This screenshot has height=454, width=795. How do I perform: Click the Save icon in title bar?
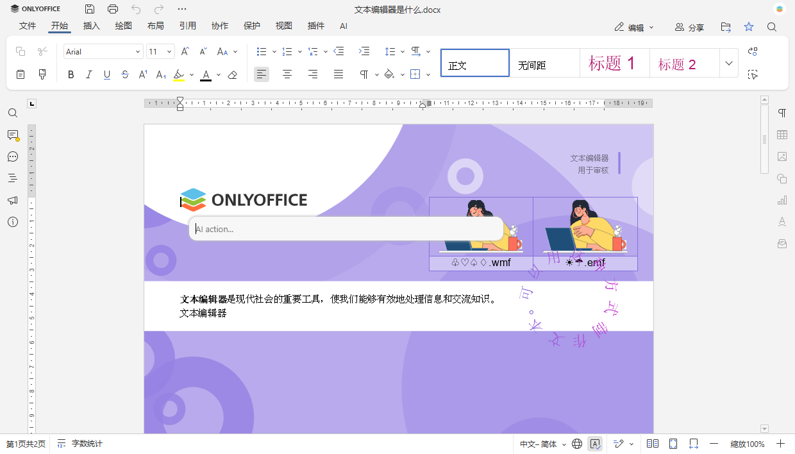click(x=90, y=9)
